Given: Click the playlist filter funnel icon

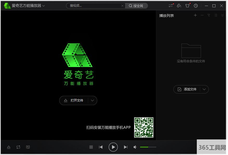Looking at the screenshot, I should [x=209, y=15].
